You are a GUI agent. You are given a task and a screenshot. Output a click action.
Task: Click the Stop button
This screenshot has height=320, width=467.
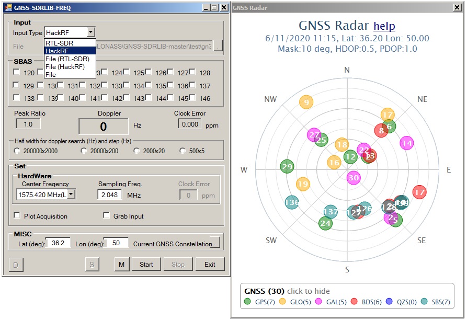tap(178, 265)
